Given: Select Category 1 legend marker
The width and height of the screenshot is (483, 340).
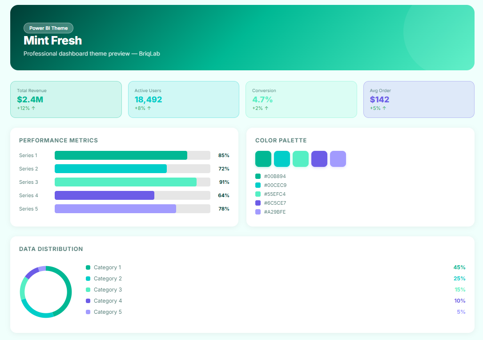Looking at the screenshot, I should (88, 267).
